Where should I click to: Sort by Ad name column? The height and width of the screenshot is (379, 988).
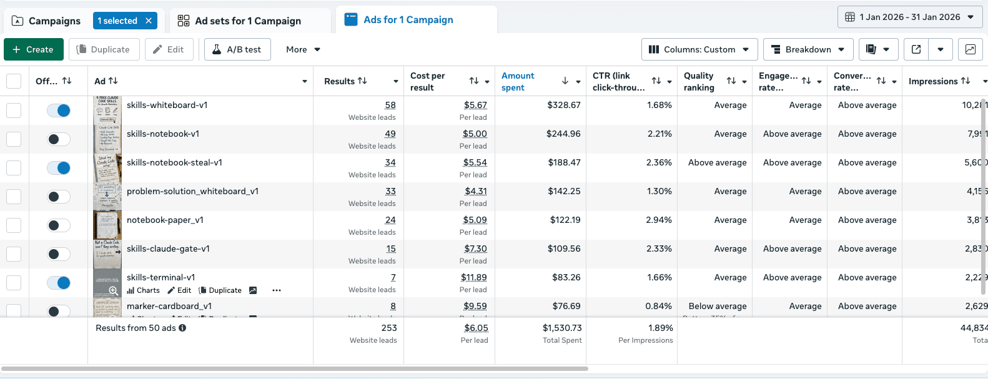point(113,81)
